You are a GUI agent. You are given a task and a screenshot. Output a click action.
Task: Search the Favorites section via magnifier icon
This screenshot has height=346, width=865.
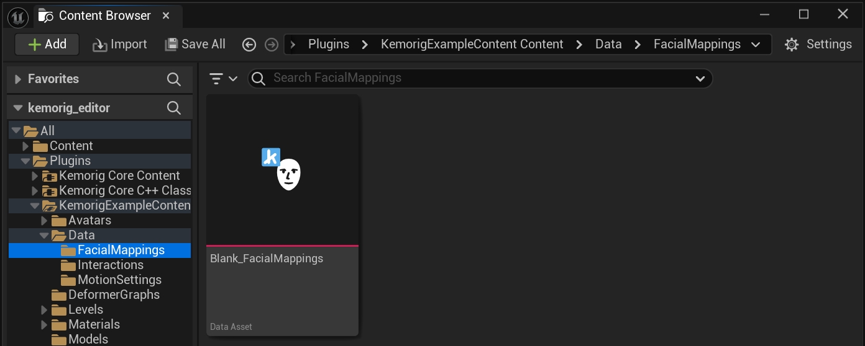click(x=174, y=79)
